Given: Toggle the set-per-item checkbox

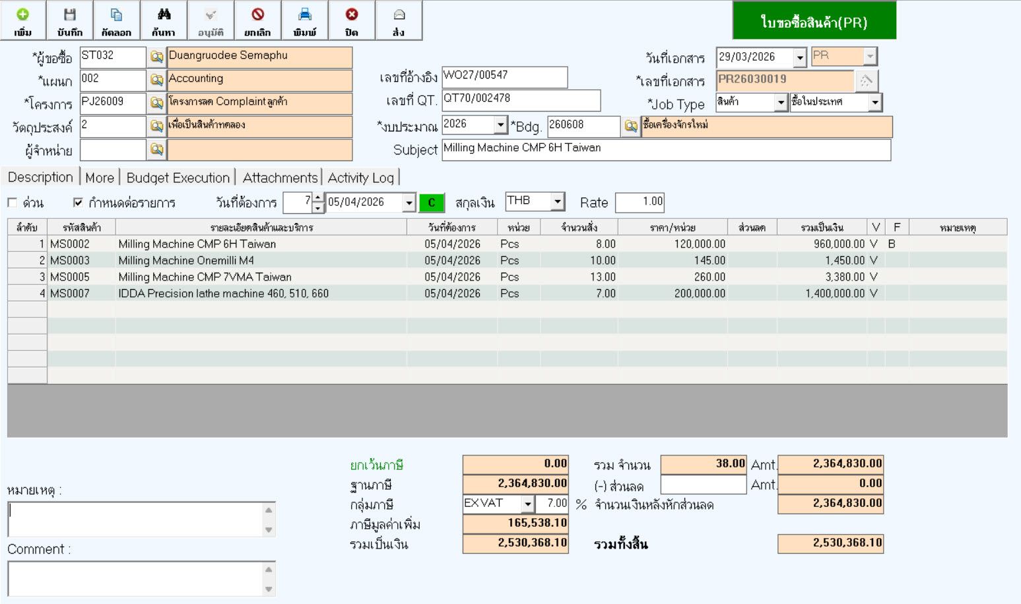Looking at the screenshot, I should tap(78, 203).
